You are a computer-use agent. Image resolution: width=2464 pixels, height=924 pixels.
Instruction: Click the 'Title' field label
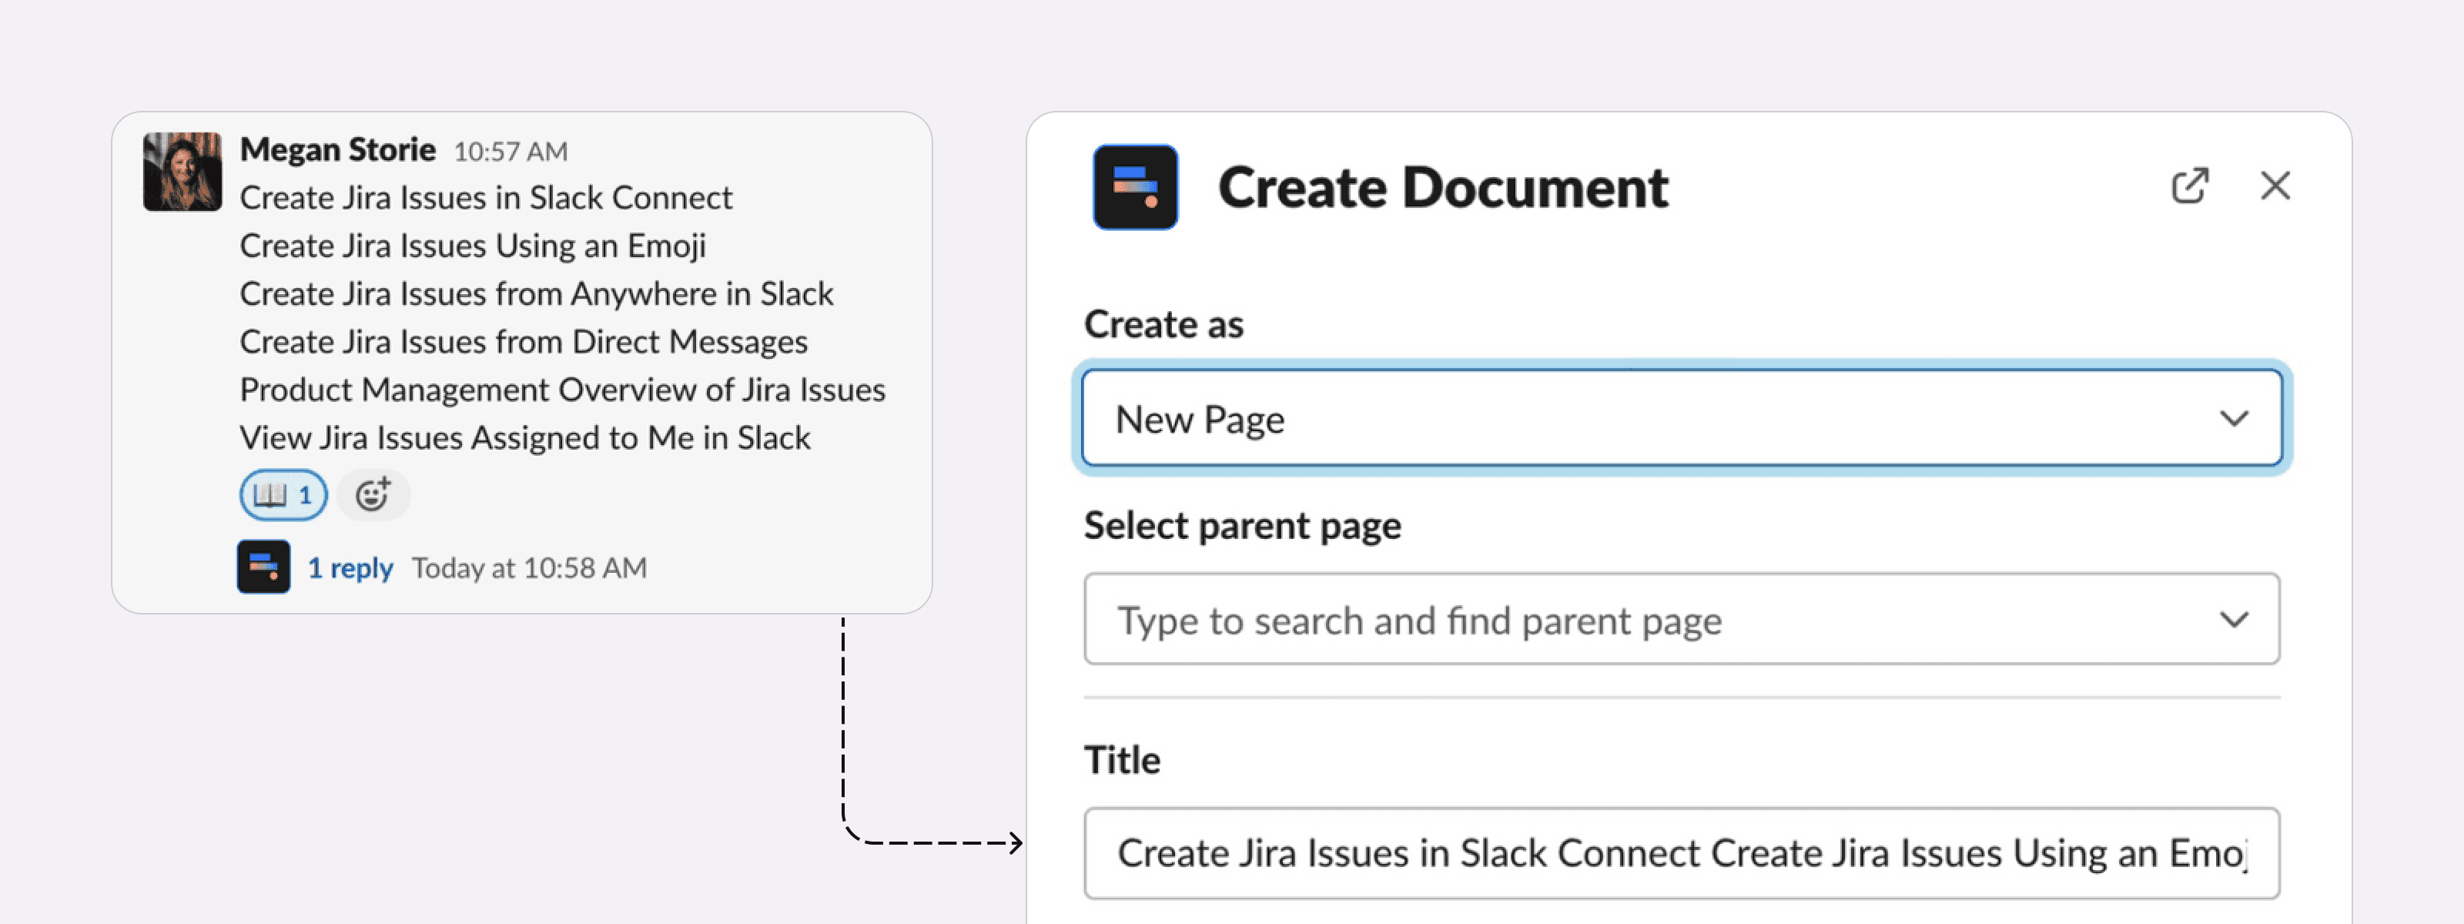click(x=1122, y=759)
